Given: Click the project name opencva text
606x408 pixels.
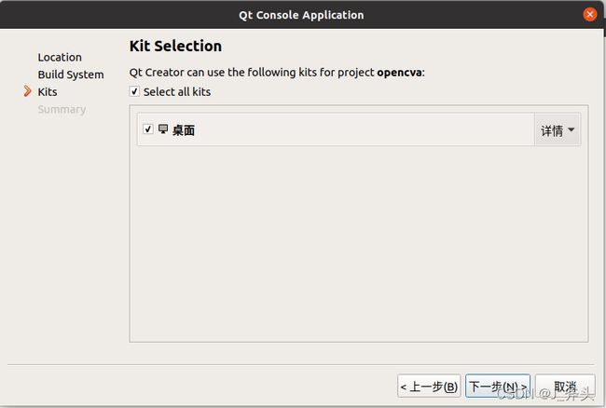Looking at the screenshot, I should [x=399, y=73].
